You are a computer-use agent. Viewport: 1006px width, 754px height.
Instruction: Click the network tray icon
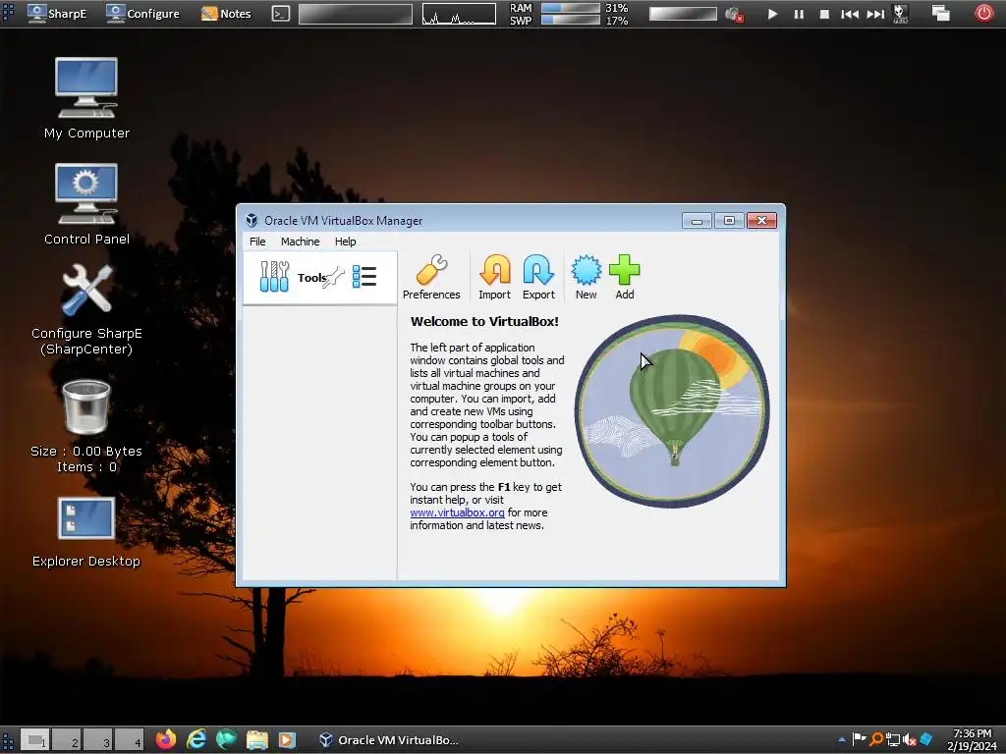point(893,740)
